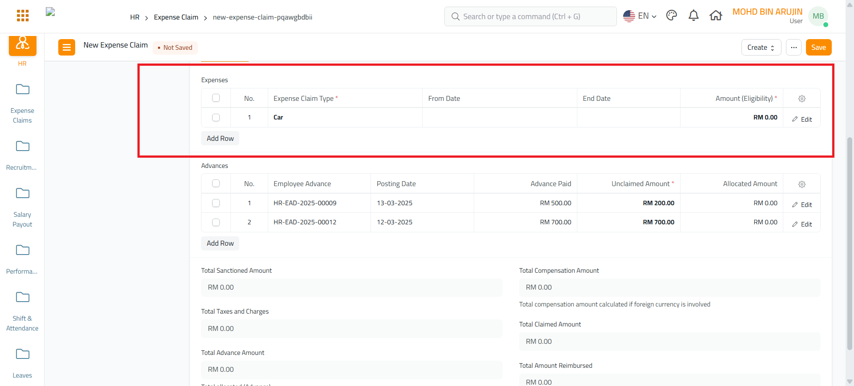854x386 pixels.
Task: Focus the search or command bar
Action: click(x=530, y=16)
